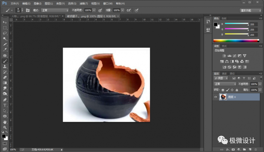The height and width of the screenshot is (152, 264).
Task: Open the brush panel toggle icon
Action: (x=27, y=10)
